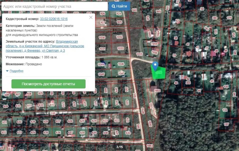239x151 pixels.
Task: Select parcel 132 on the map
Action: click(x=225, y=110)
